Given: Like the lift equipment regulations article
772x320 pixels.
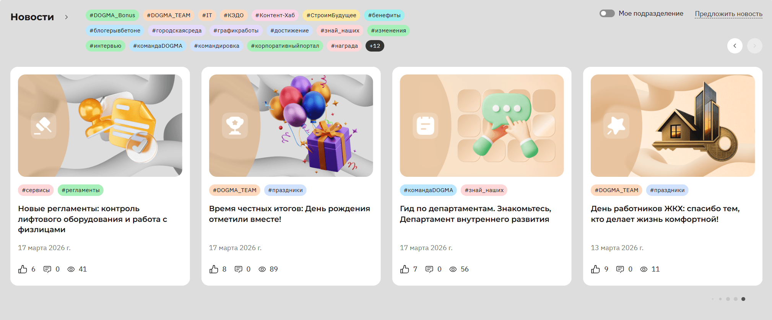Looking at the screenshot, I should coord(23,269).
